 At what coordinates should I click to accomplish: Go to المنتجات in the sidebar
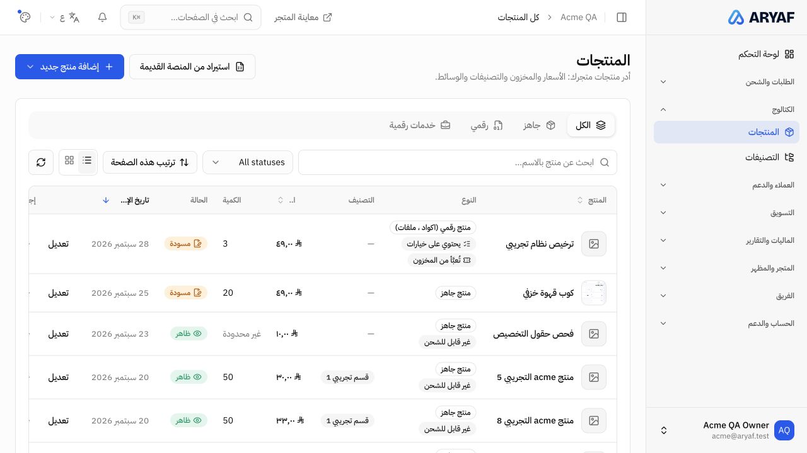726,132
